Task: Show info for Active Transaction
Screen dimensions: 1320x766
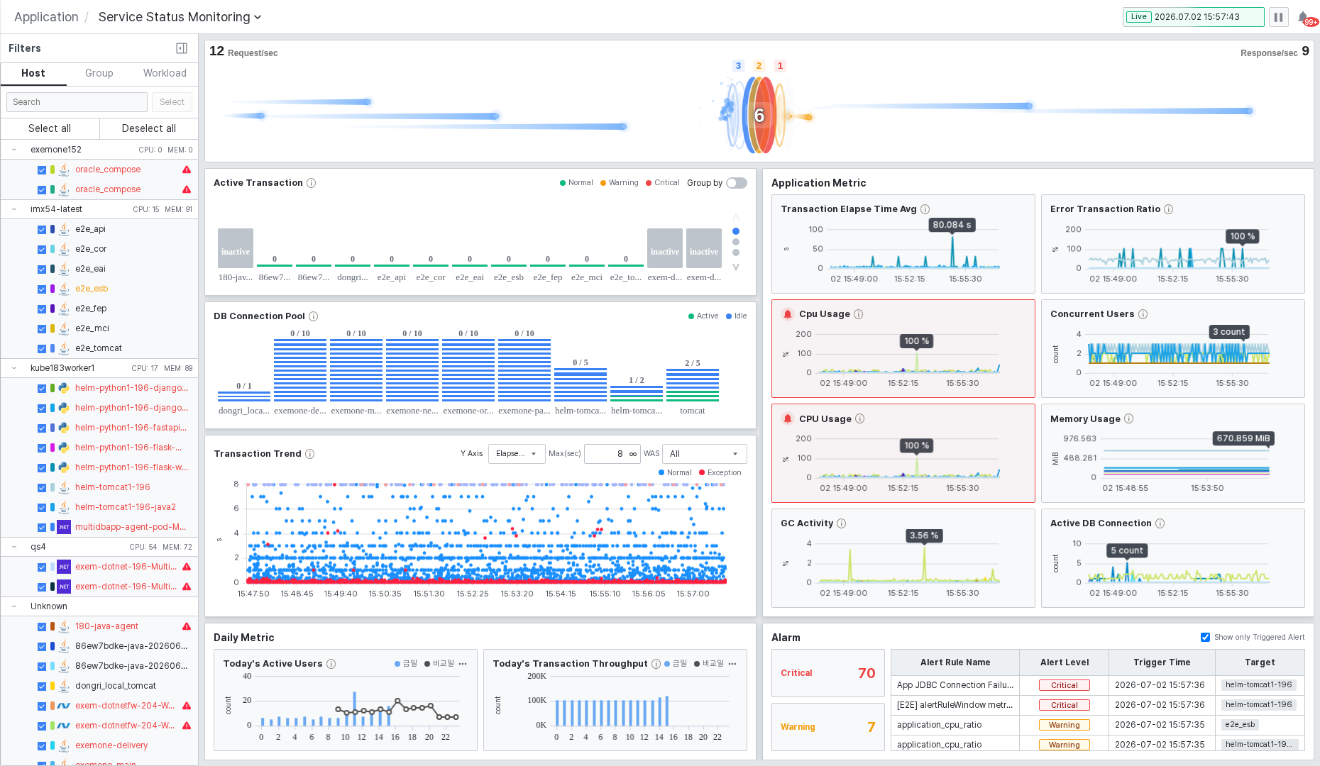Action: click(311, 183)
